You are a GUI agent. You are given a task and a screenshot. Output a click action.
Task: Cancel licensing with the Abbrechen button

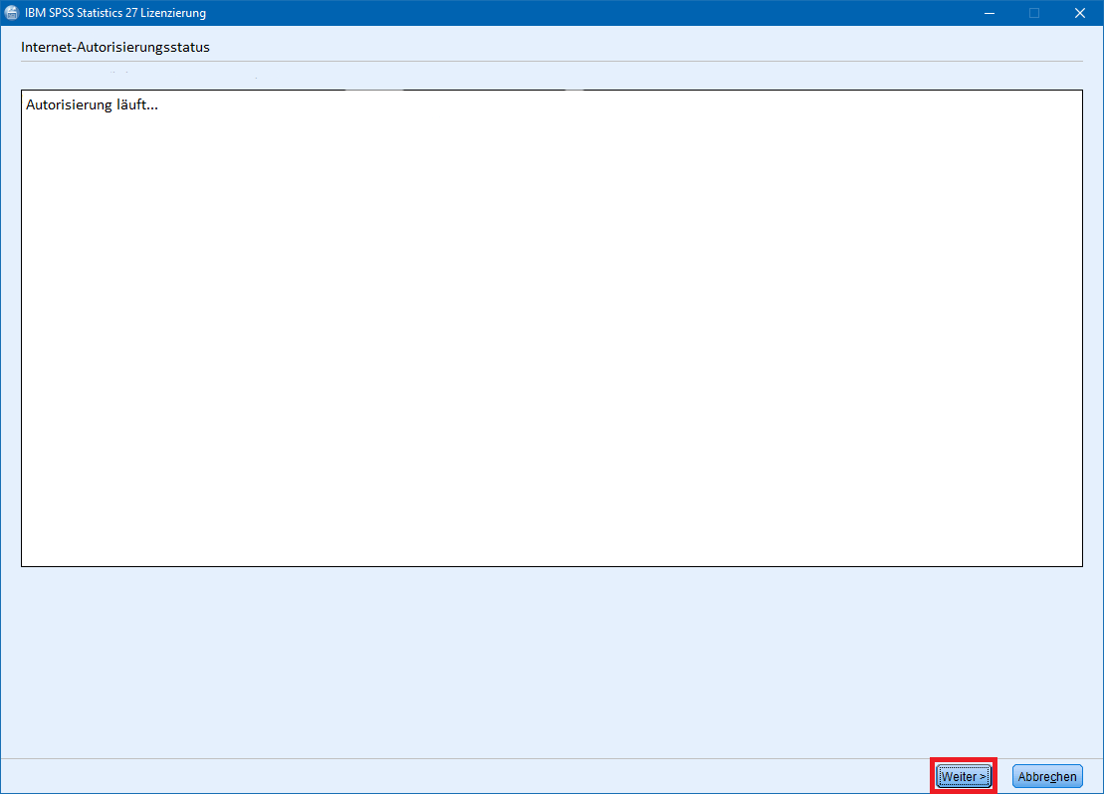click(1046, 777)
